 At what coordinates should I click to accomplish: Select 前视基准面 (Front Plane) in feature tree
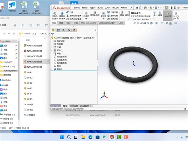(60, 56)
